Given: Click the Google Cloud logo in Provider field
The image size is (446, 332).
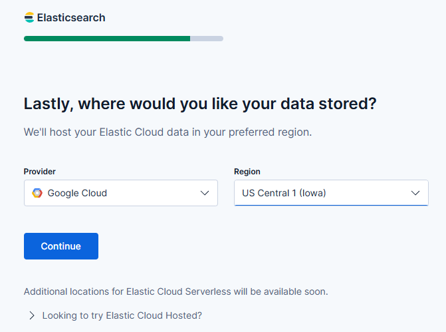Looking at the screenshot, I should click(37, 193).
